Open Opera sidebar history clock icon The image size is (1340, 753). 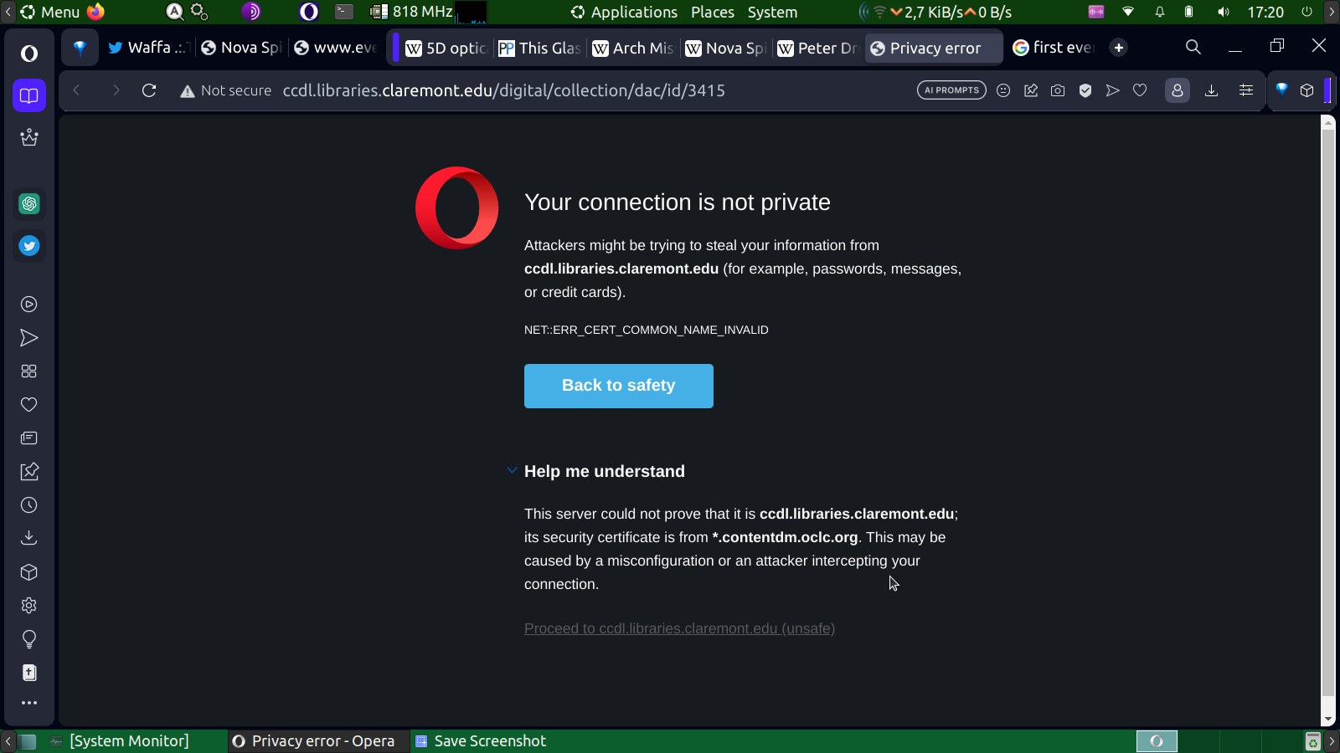(x=29, y=505)
